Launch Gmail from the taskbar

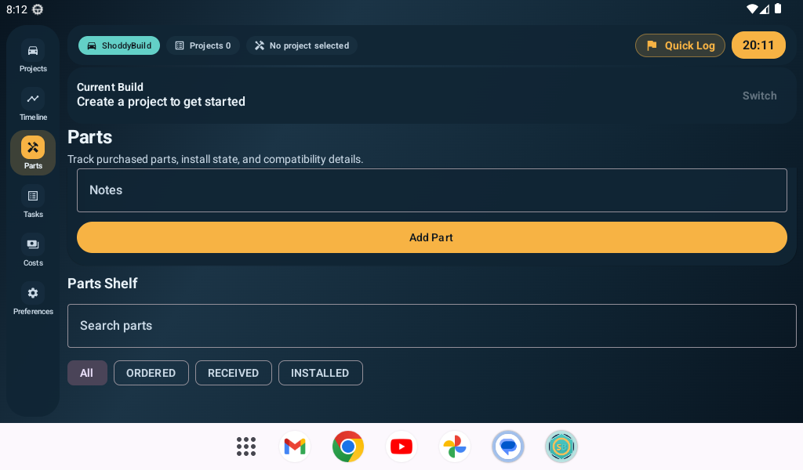pyautogui.click(x=295, y=446)
